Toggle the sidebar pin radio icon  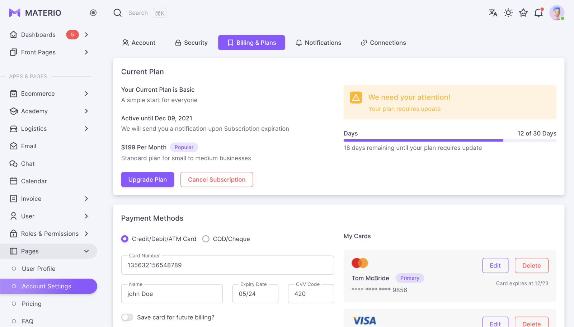(x=93, y=13)
